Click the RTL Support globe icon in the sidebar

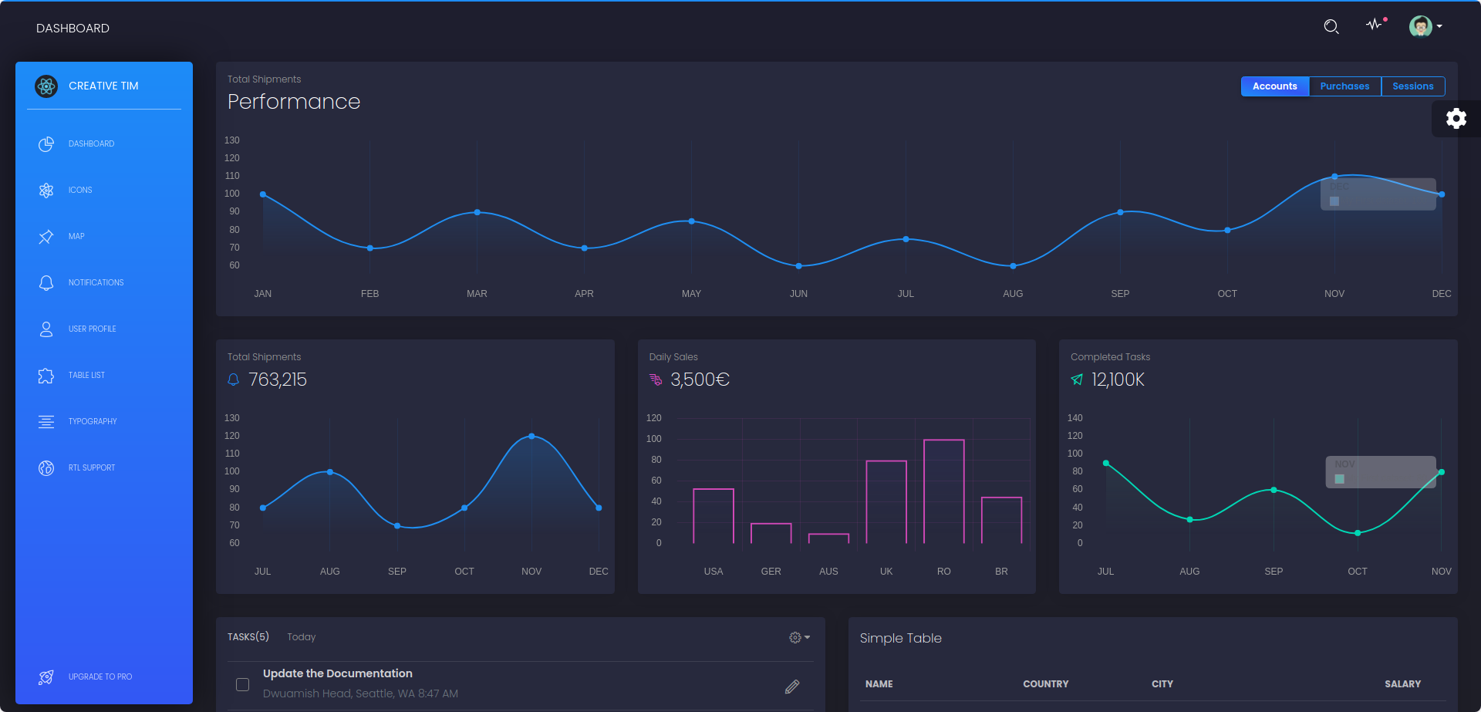coord(46,467)
